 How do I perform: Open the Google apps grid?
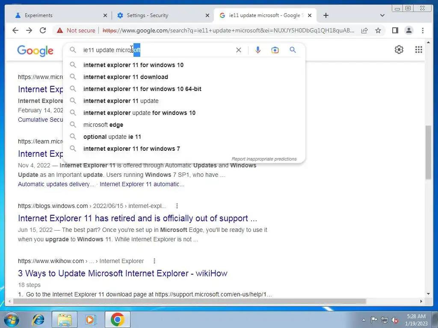418,50
